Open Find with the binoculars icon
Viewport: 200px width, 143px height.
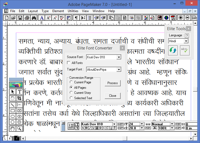point(34,18)
